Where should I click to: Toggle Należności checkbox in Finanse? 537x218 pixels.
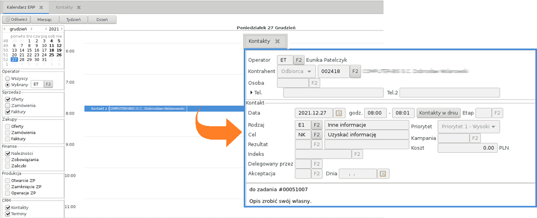(8, 153)
